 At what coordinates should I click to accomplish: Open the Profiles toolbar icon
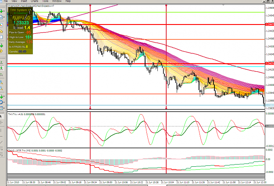pos(1,17)
